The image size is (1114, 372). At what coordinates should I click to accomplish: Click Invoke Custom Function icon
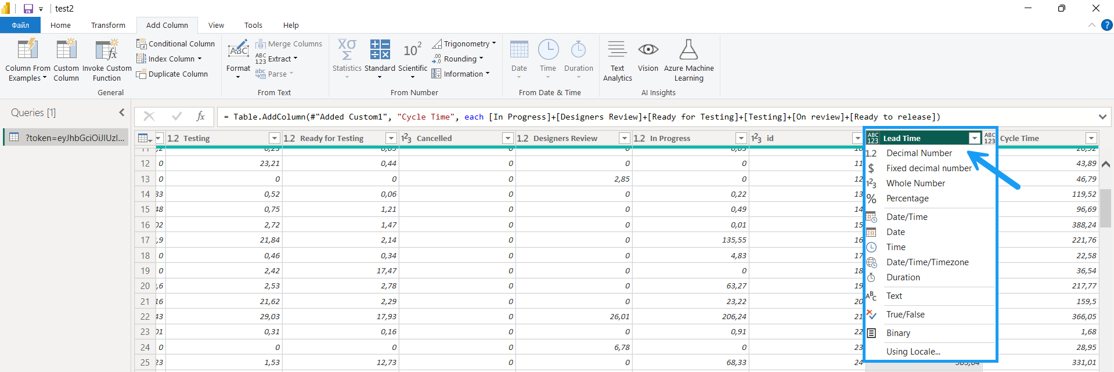pyautogui.click(x=107, y=50)
